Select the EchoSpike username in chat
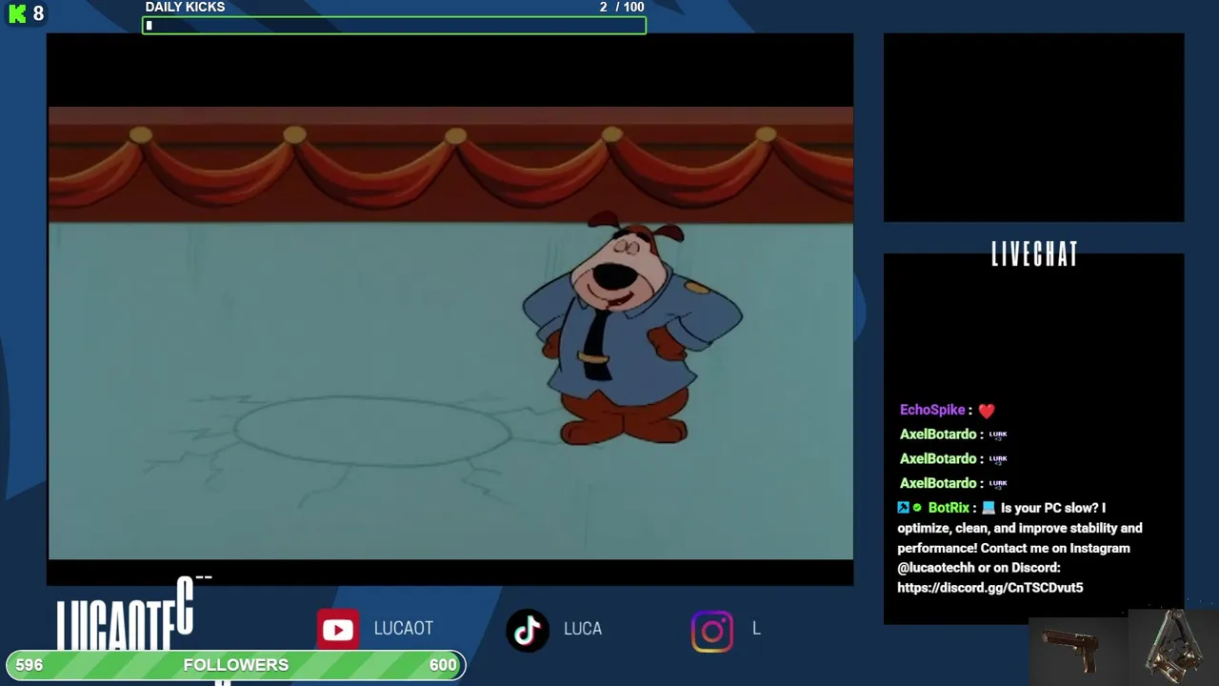 click(932, 410)
